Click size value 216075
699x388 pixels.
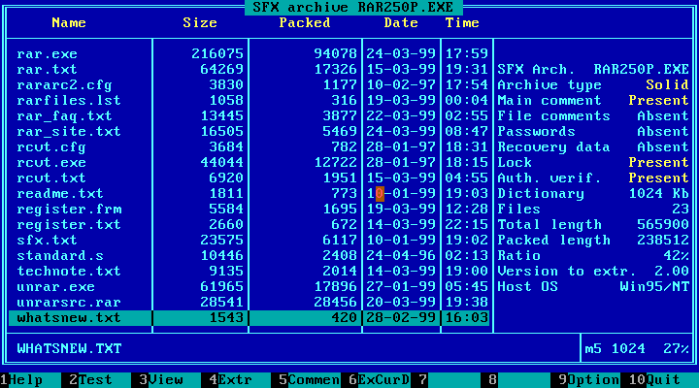tap(217, 54)
